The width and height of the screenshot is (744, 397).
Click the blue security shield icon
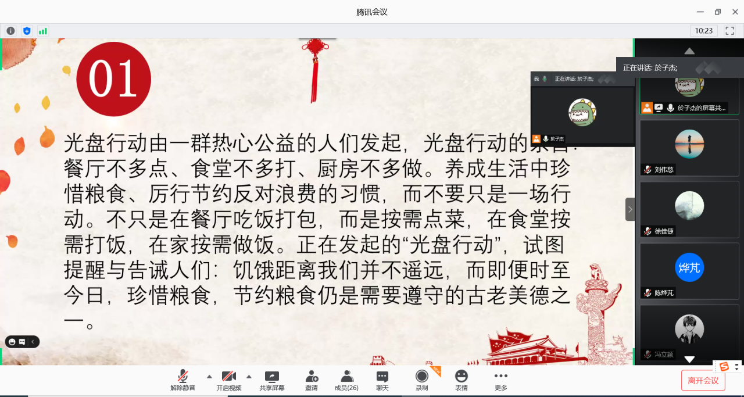(27, 31)
